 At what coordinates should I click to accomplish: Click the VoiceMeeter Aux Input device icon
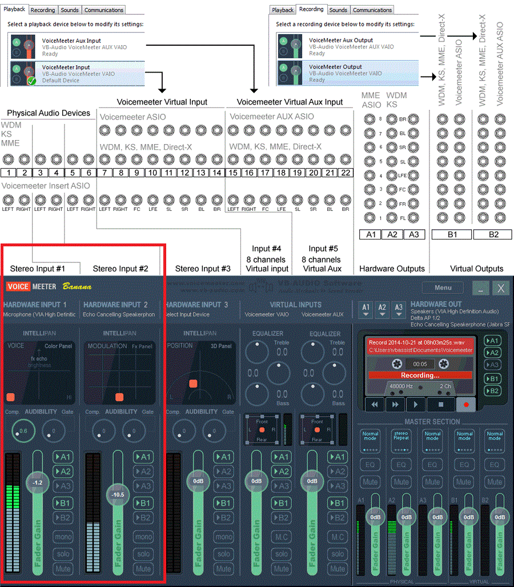coord(23,47)
